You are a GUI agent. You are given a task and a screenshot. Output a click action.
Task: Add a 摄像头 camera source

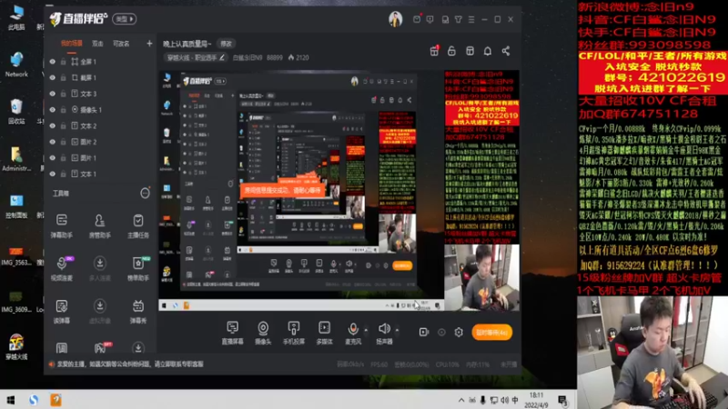(x=263, y=333)
